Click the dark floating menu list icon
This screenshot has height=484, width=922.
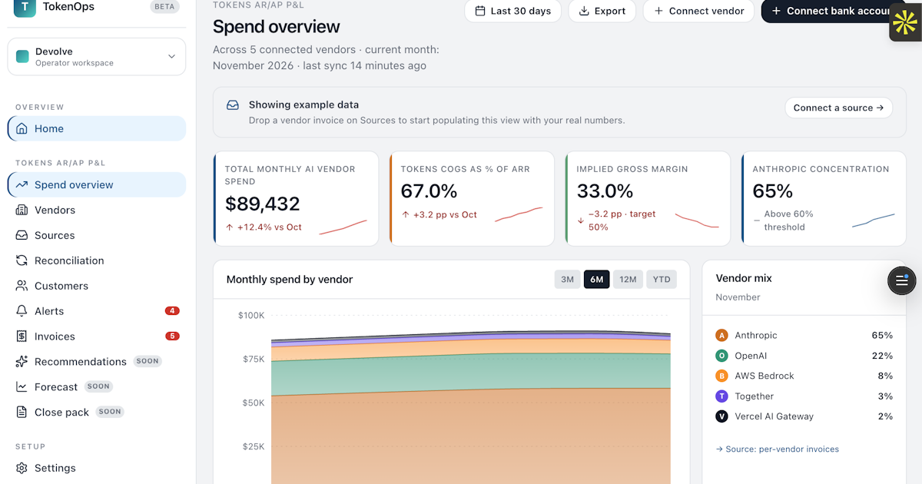point(902,280)
